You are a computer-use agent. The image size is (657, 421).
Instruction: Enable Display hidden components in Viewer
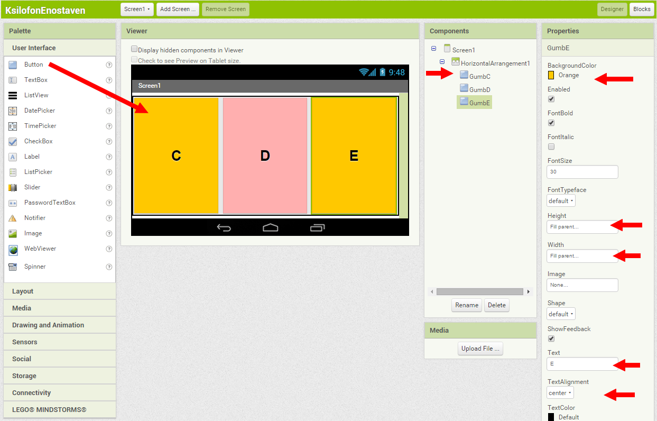coord(134,49)
